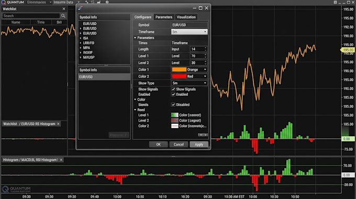Click the white Color 2 swatch under Reed
Image resolution: width=356 pixels, height=199 pixels.
(x=174, y=126)
